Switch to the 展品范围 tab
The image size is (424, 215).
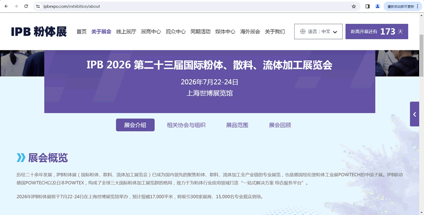237,125
